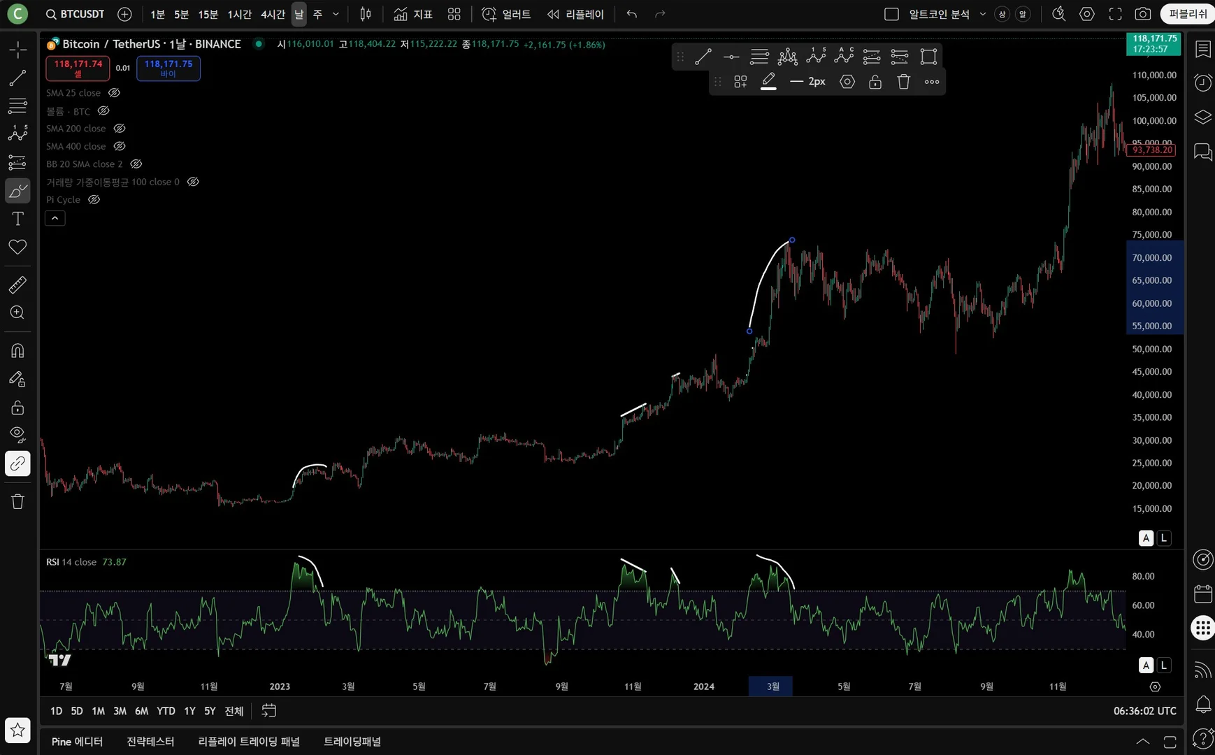This screenshot has width=1215, height=755.
Task: Click the 퍼블리쉬 publish button
Action: [x=1188, y=14]
